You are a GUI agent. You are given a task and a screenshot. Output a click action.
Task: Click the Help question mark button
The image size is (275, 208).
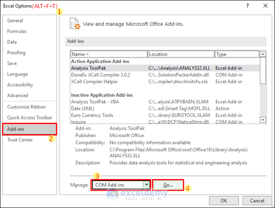coord(247,6)
